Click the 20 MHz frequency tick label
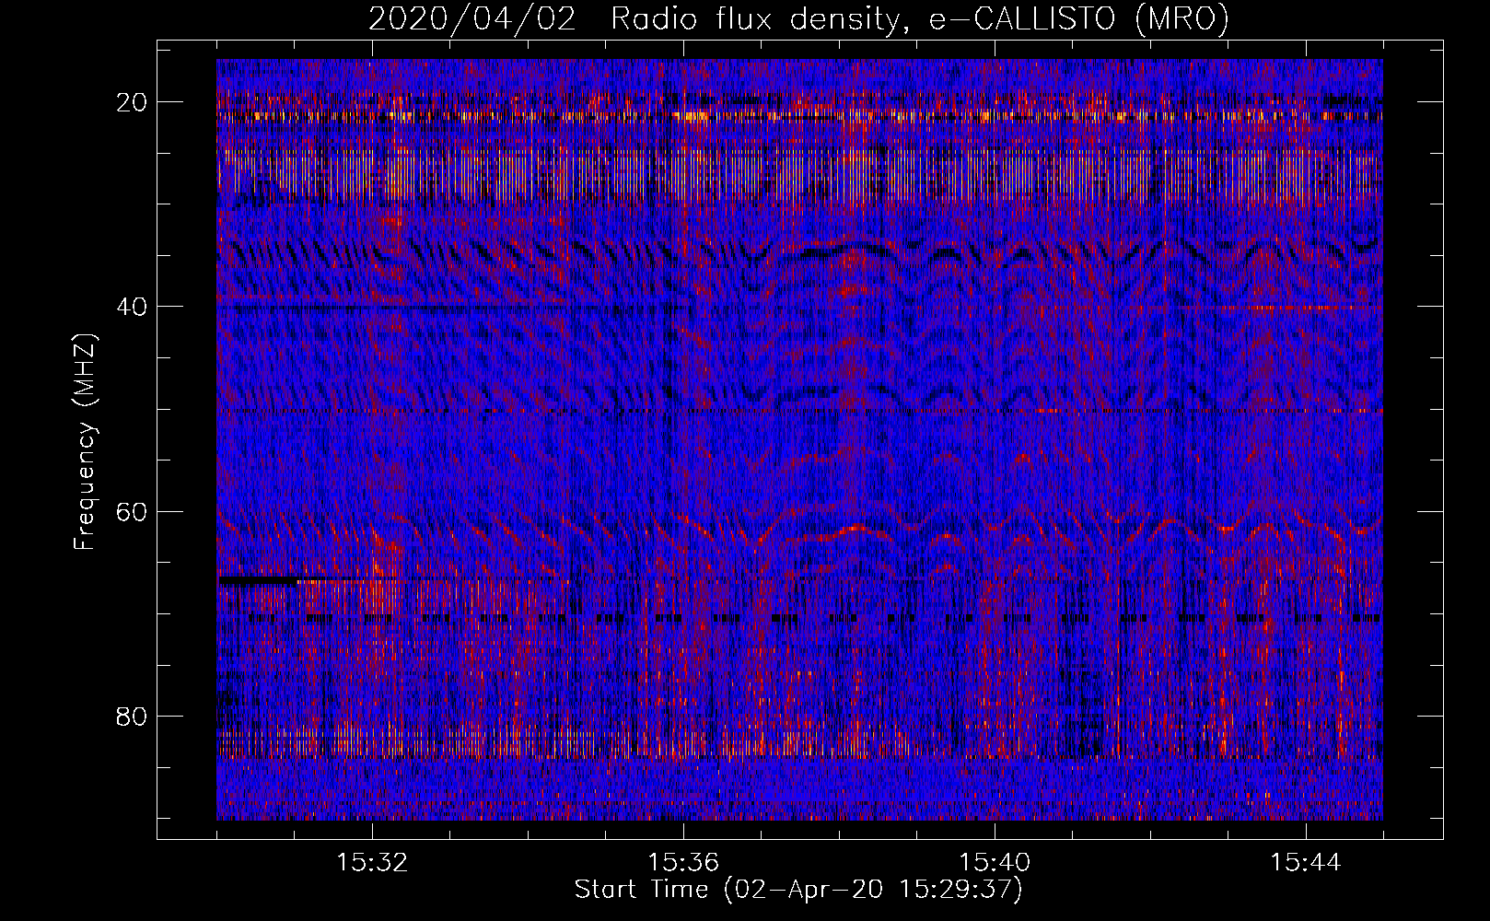Screen dimensions: 1490x921 coord(133,102)
